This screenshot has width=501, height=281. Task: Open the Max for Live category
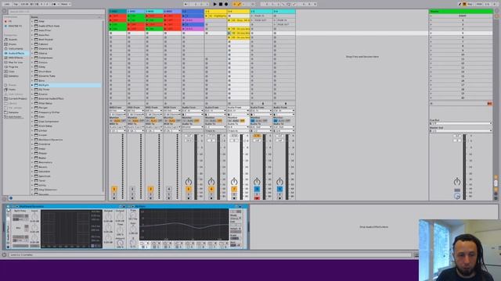pyautogui.click(x=16, y=62)
